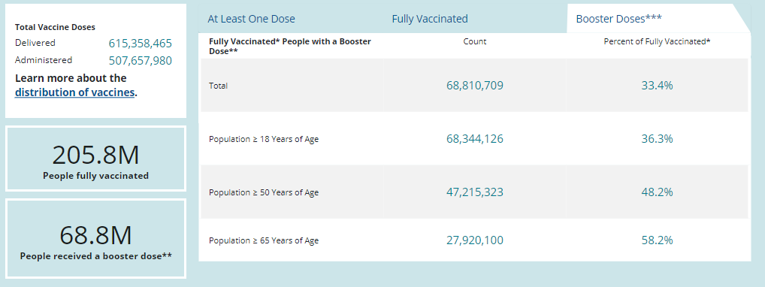Click the Count column header
Screen dimensions: 765x287
tap(475, 41)
